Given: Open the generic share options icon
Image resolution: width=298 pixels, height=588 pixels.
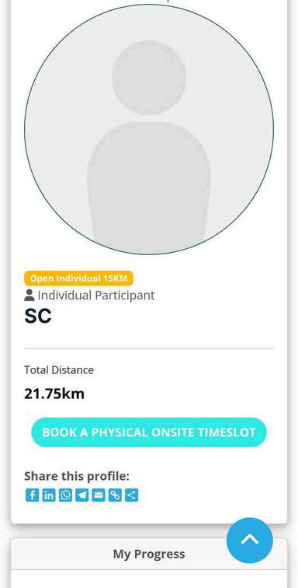Looking at the screenshot, I should coord(131,495).
